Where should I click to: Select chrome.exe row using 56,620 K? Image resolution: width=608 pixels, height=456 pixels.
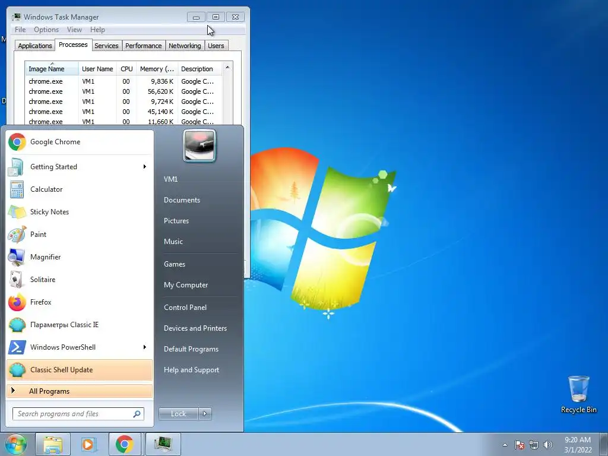[x=123, y=91]
